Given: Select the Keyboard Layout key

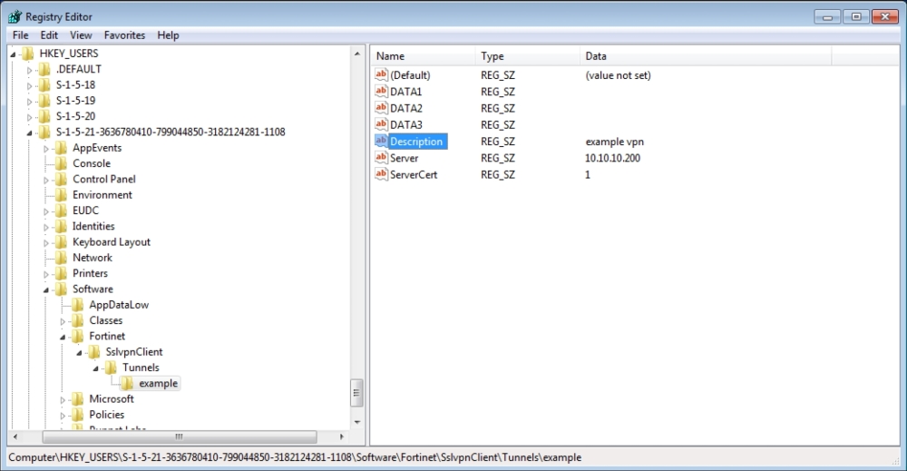Looking at the screenshot, I should coord(111,242).
